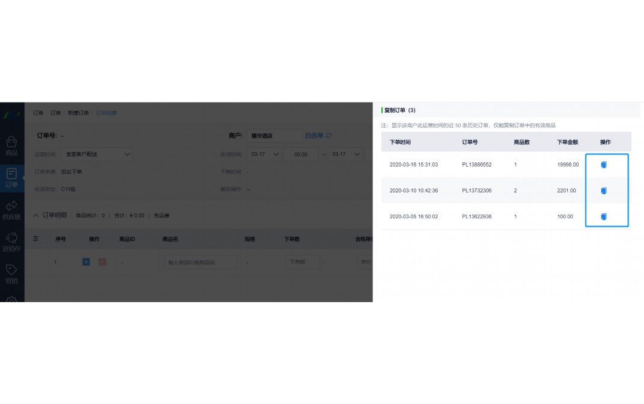The width and height of the screenshot is (644, 404).
Task: Add a product row with the blue plus
Action: click(x=86, y=262)
